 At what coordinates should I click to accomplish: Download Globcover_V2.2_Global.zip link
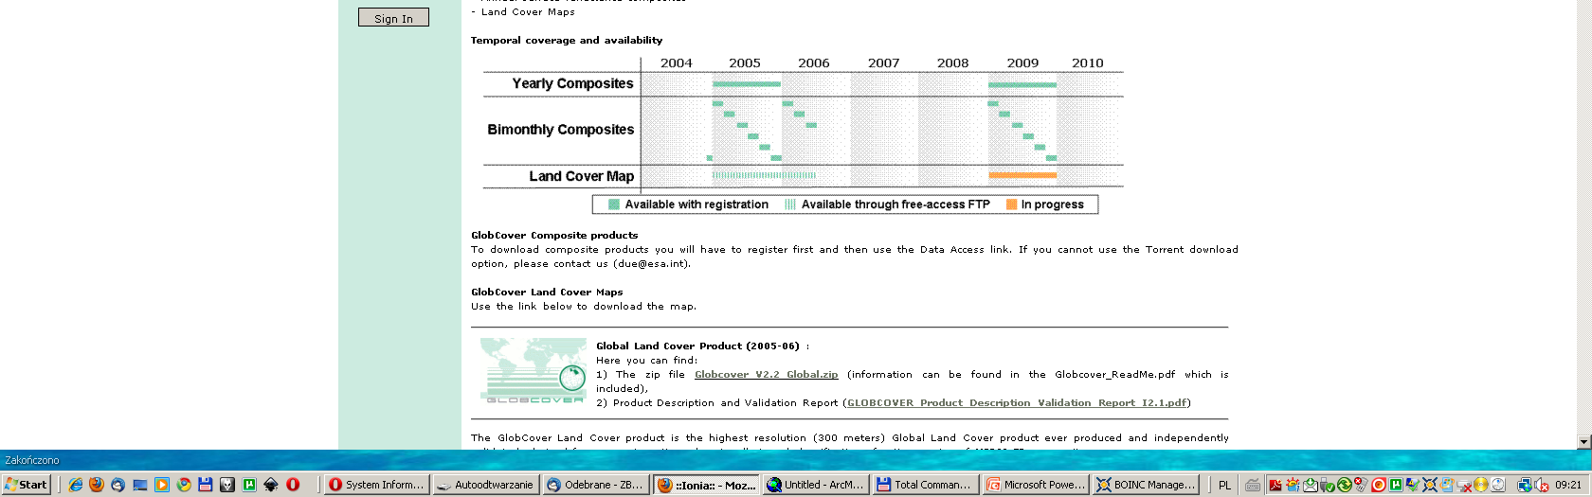(766, 375)
